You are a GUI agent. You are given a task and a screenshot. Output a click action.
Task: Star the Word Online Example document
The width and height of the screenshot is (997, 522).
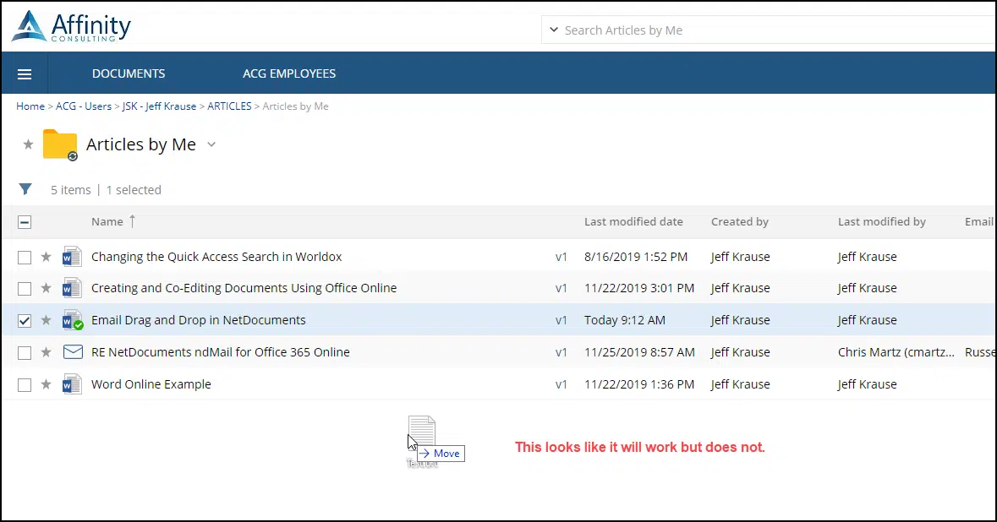coord(46,385)
